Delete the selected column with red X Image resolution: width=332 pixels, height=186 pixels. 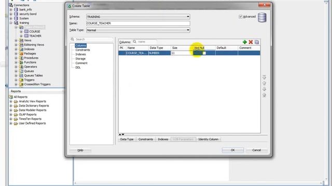[251, 42]
